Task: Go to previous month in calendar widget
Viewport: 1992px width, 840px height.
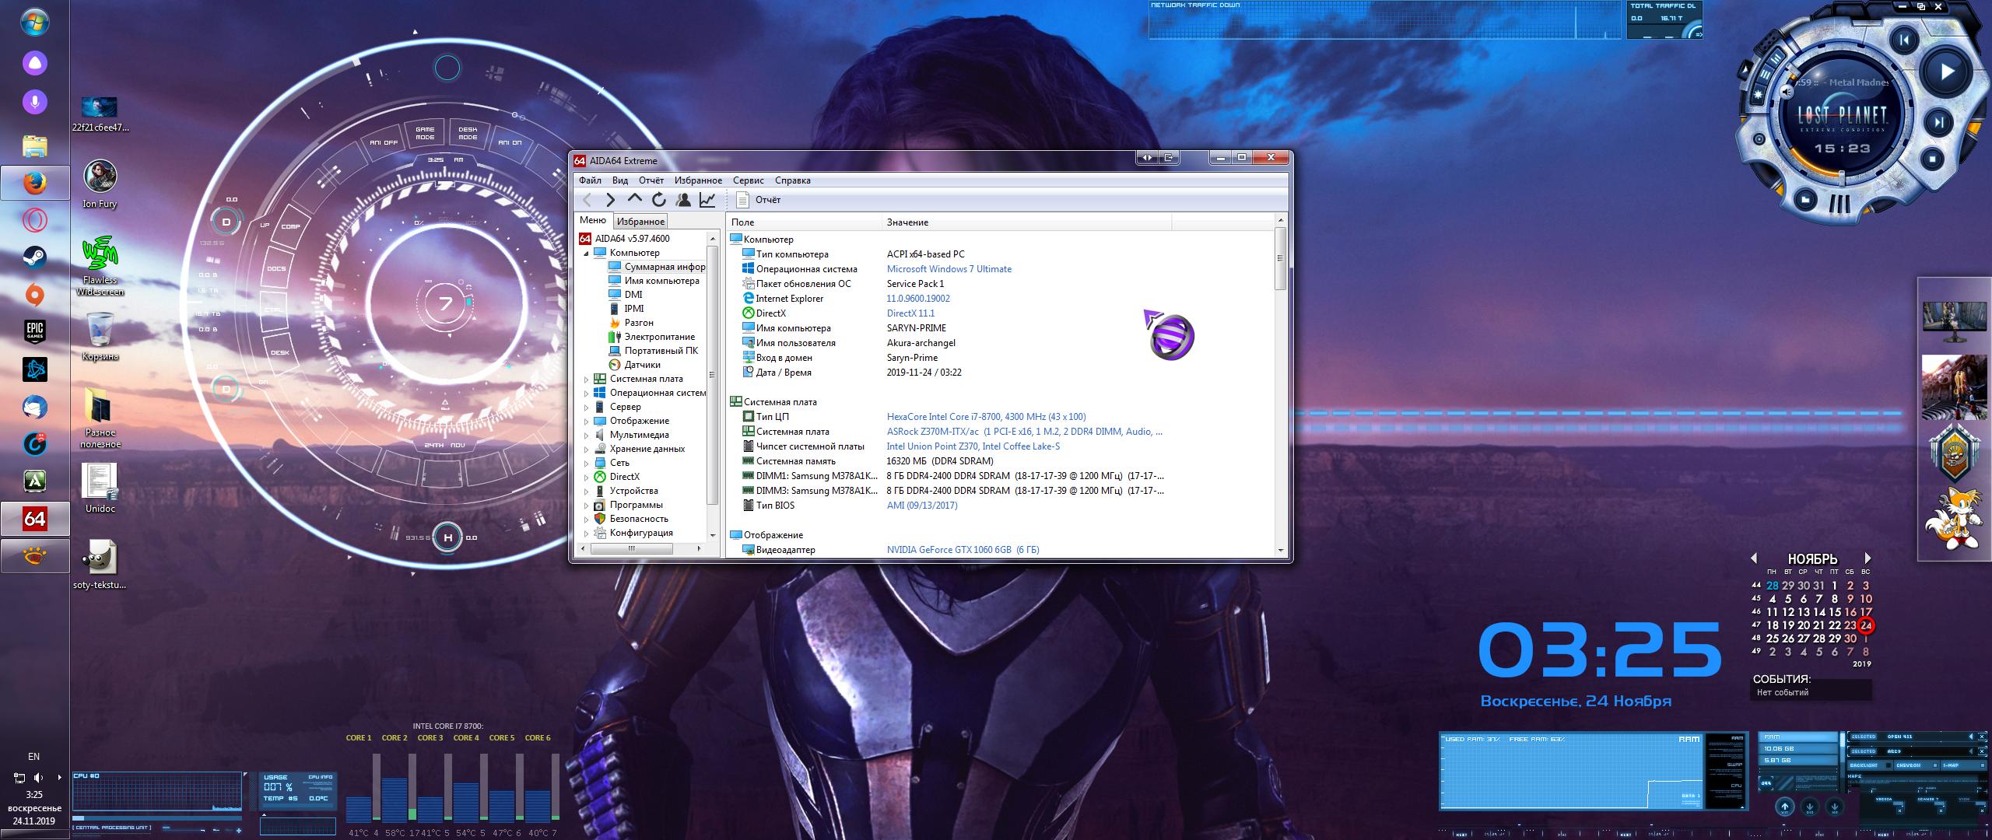Action: 1754,558
